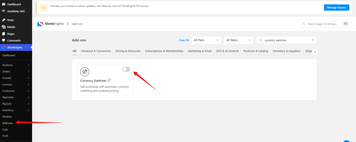356x142 pixels.
Task: Click the Manage License button
Action: tap(337, 8)
